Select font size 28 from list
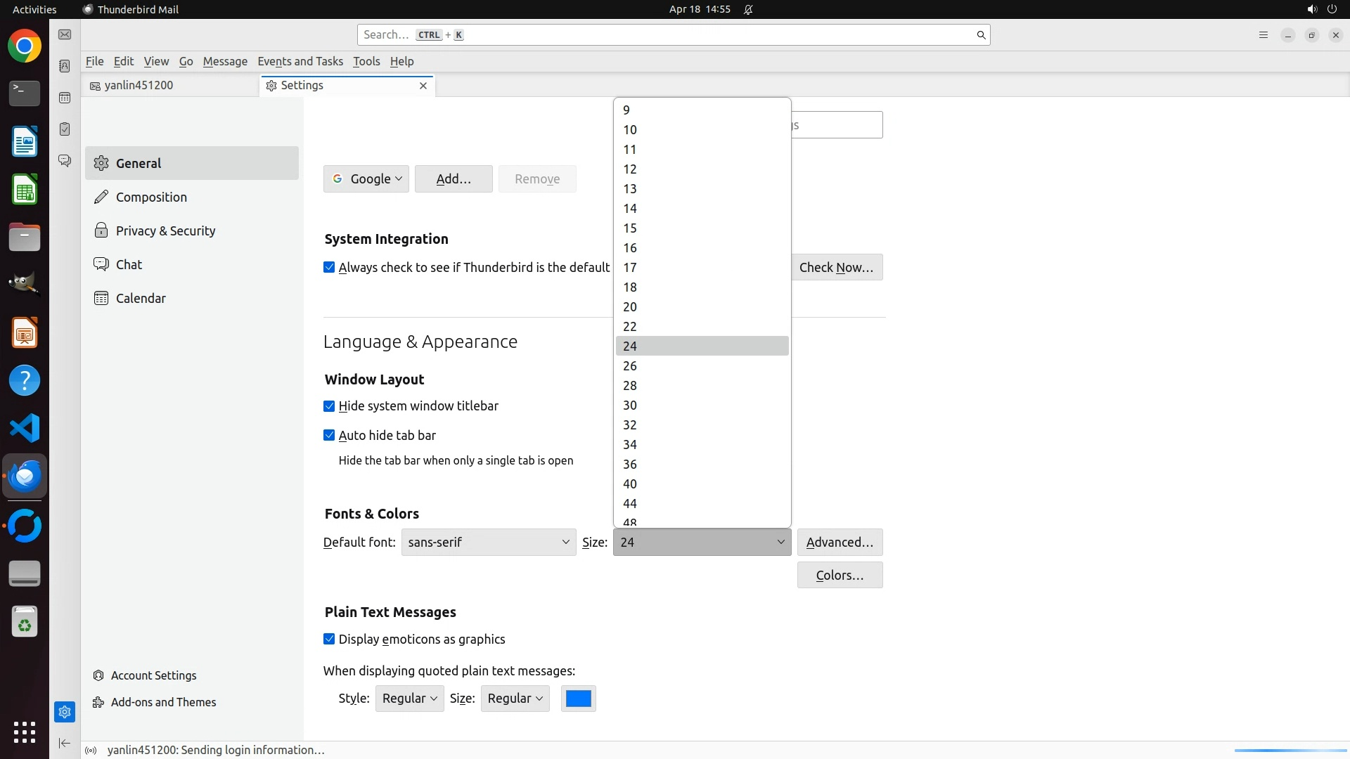The image size is (1350, 759). point(630,386)
